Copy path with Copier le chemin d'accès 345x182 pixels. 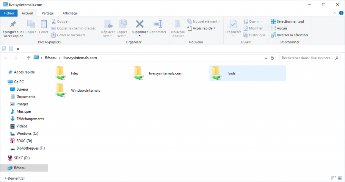click(x=73, y=28)
